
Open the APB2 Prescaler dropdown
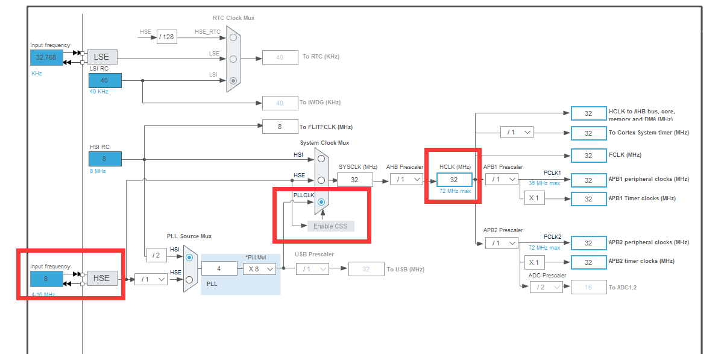pyautogui.click(x=502, y=242)
